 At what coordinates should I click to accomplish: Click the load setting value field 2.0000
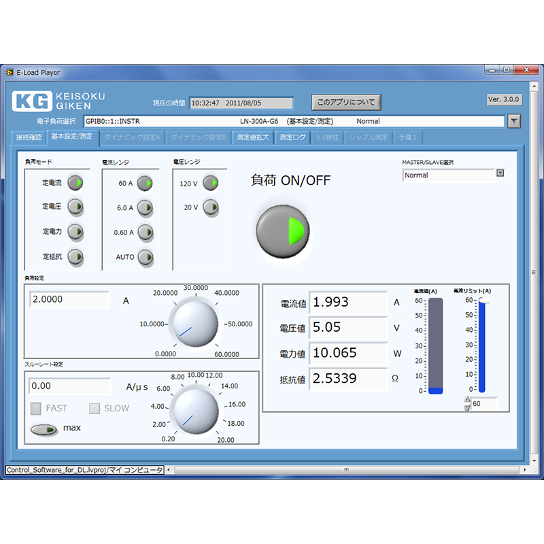pos(69,300)
